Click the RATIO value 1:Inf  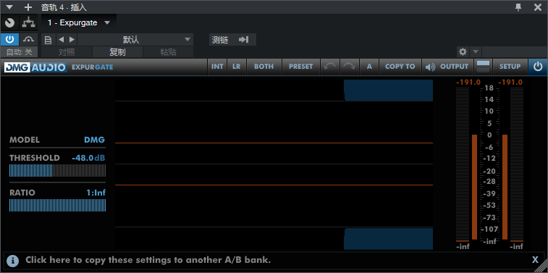[x=96, y=193]
